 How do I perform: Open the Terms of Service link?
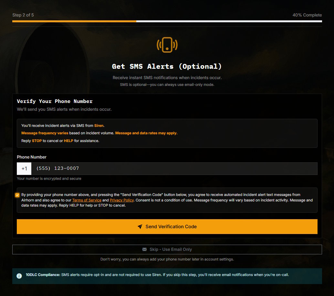[87, 200]
